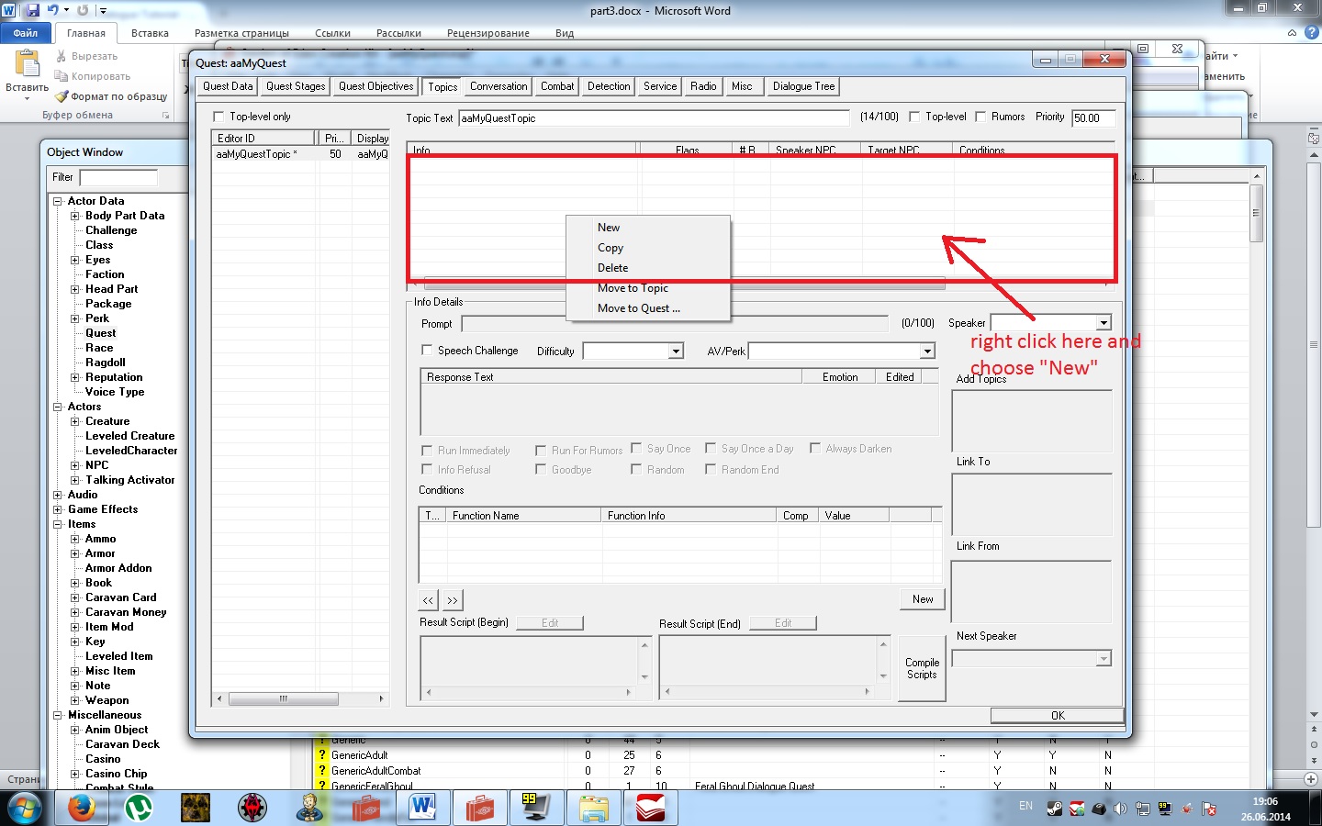Viewport: 1322px width, 826px height.
Task: Open the Speaker dropdown list
Action: click(1104, 323)
